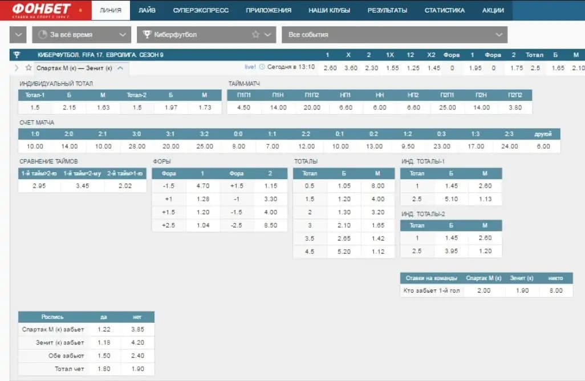Image resolution: width=585 pixels, height=381 pixels.
Task: Select total 3.5 under odds 1.42
Action: click(378, 238)
